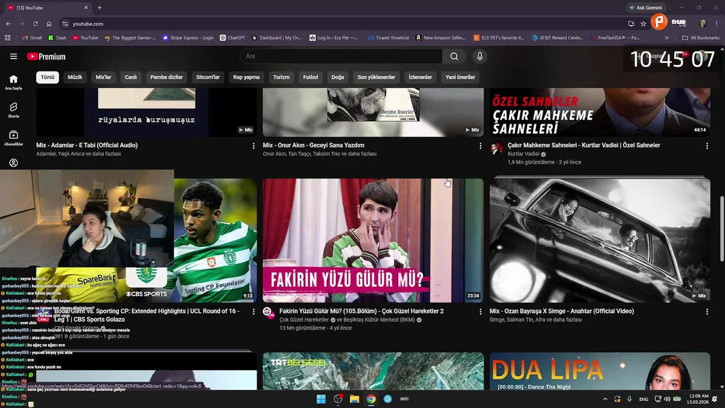Select the Turizm chip
Image resolution: width=725 pixels, height=408 pixels.
[282, 77]
